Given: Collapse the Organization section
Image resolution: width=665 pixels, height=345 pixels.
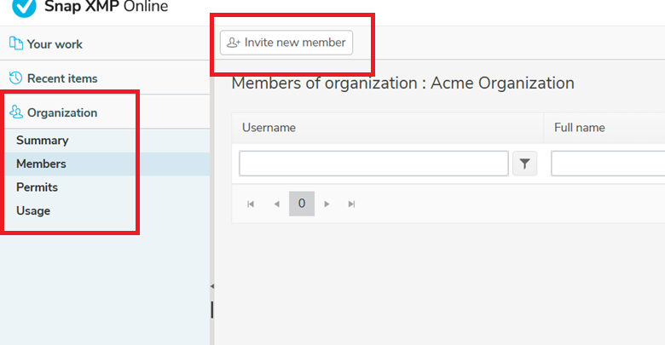Looking at the screenshot, I should [x=62, y=112].
